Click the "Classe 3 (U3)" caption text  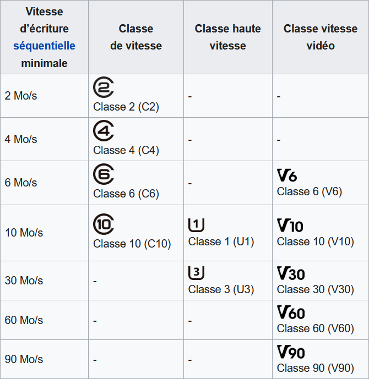coord(221,289)
